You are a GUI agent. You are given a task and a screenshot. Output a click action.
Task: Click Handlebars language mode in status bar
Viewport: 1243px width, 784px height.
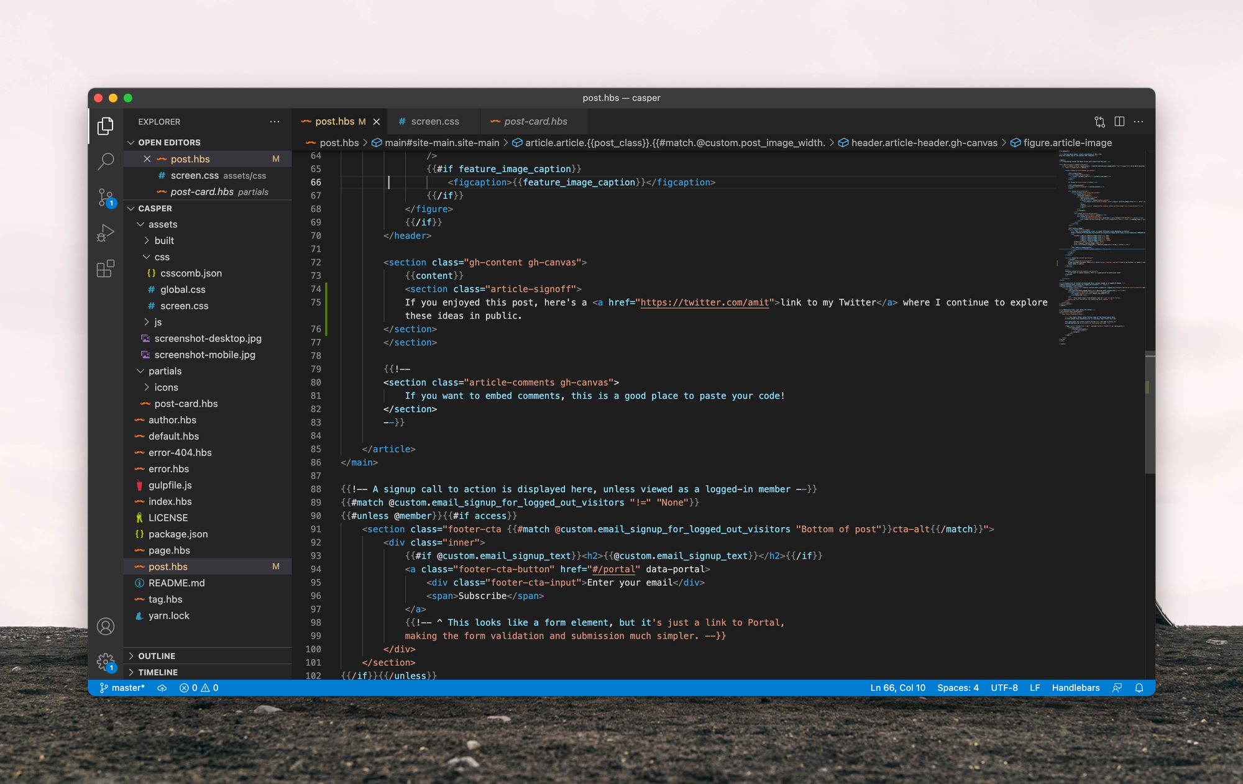pyautogui.click(x=1075, y=688)
